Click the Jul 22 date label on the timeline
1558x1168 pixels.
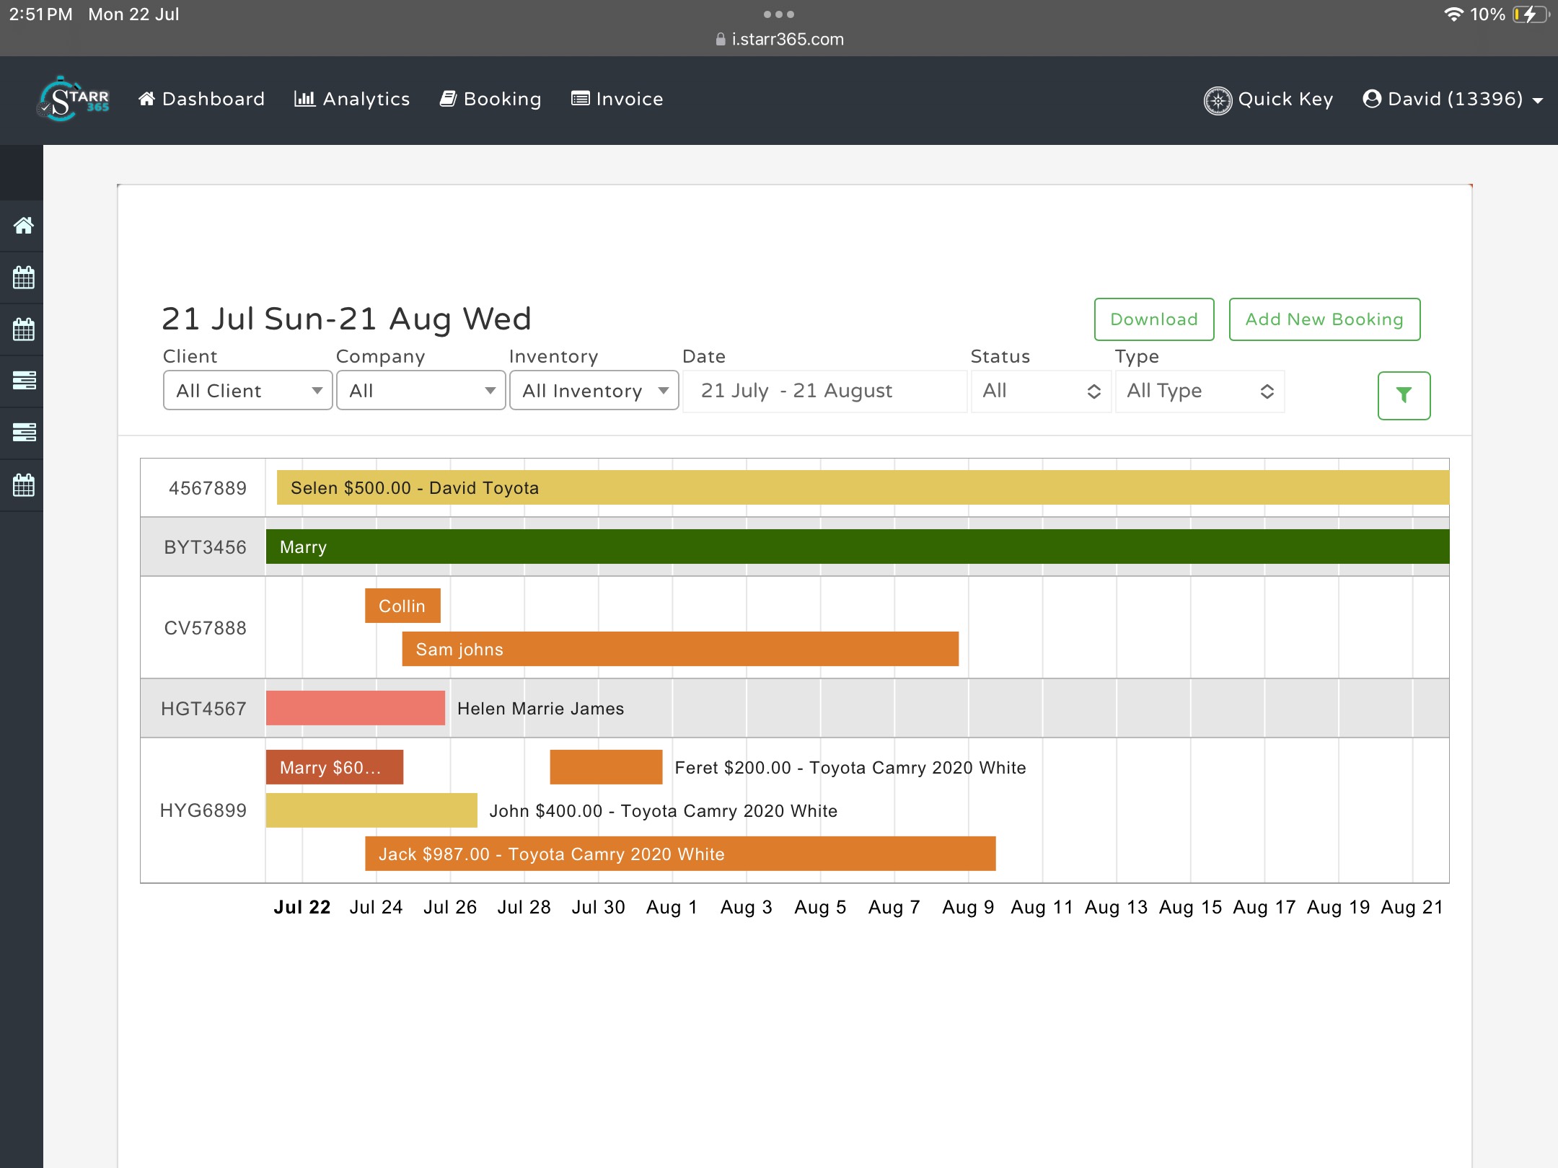tap(302, 908)
